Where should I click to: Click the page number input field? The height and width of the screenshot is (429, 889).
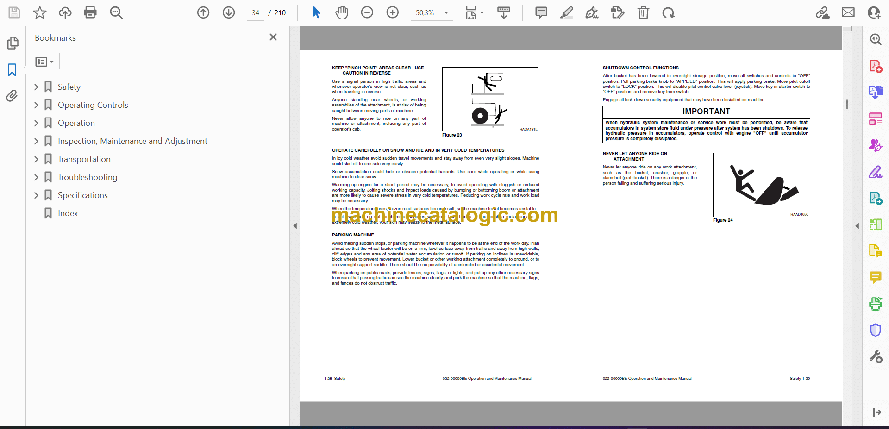coord(256,13)
